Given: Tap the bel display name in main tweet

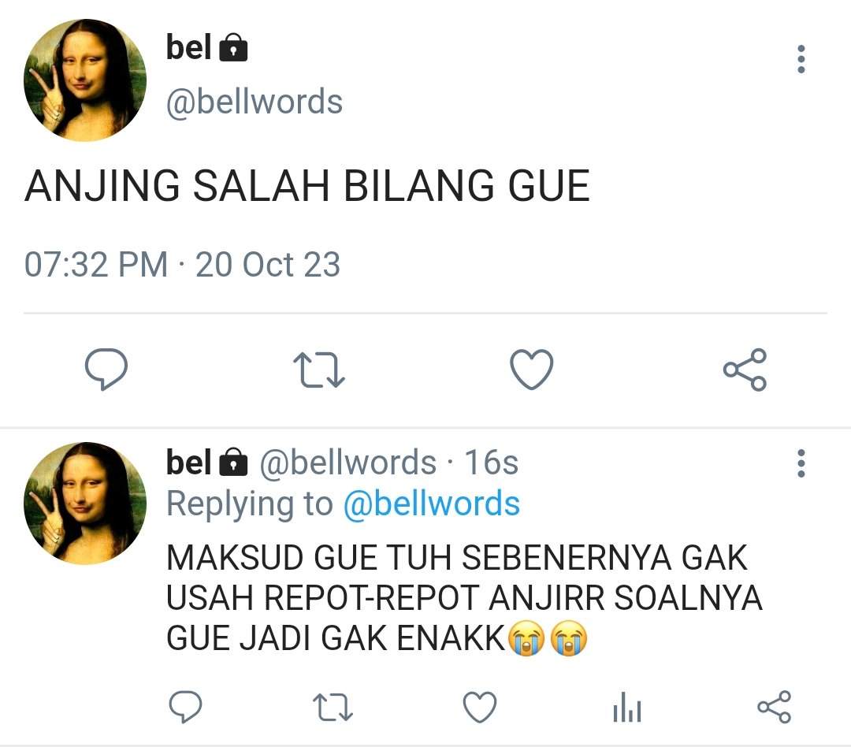Looking at the screenshot, I should pos(188,46).
